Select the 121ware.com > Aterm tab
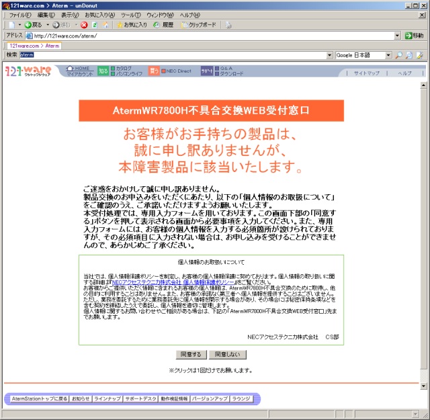This screenshot has width=430, height=420. [x=34, y=46]
